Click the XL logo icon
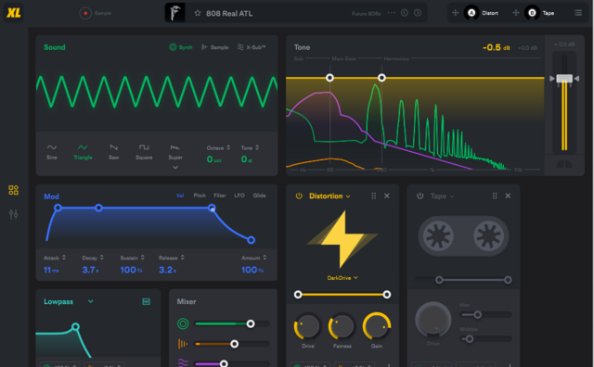Image resolution: width=594 pixels, height=367 pixels. pyautogui.click(x=14, y=13)
